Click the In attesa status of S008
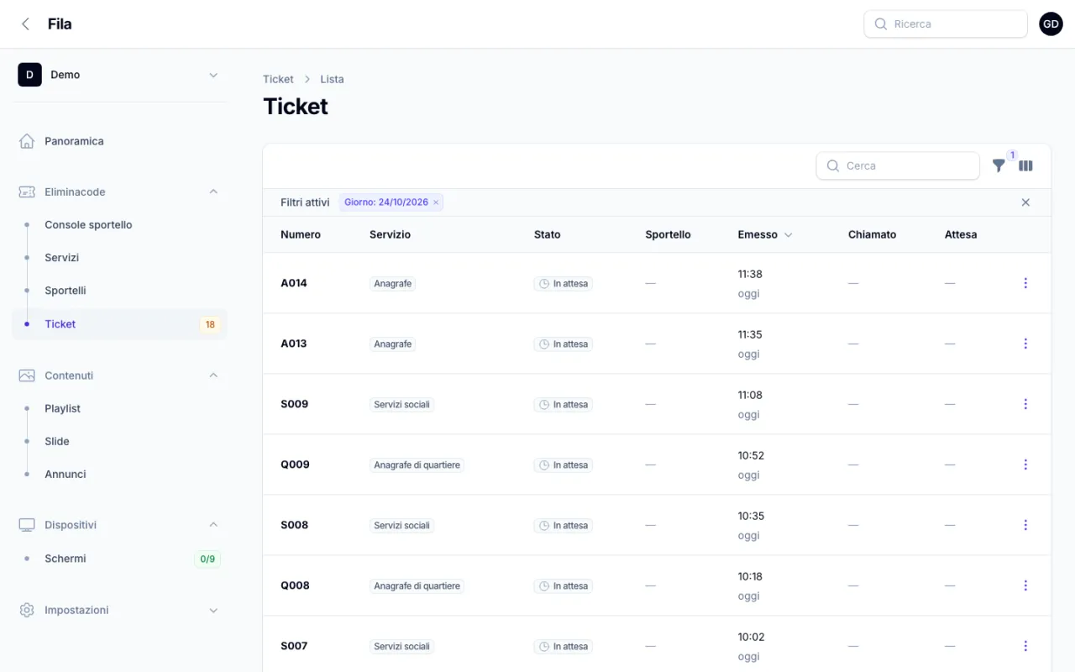1075x672 pixels. 563,525
